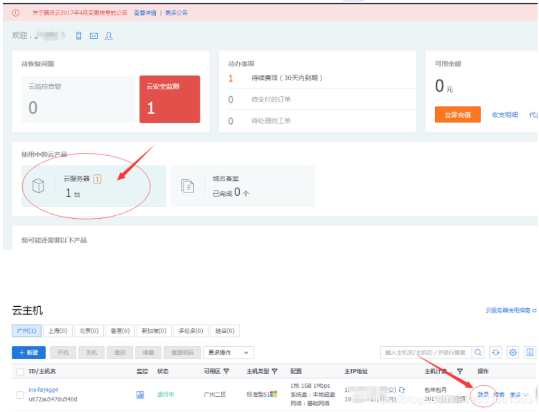Click 续费 in the host row operations

(x=499, y=395)
